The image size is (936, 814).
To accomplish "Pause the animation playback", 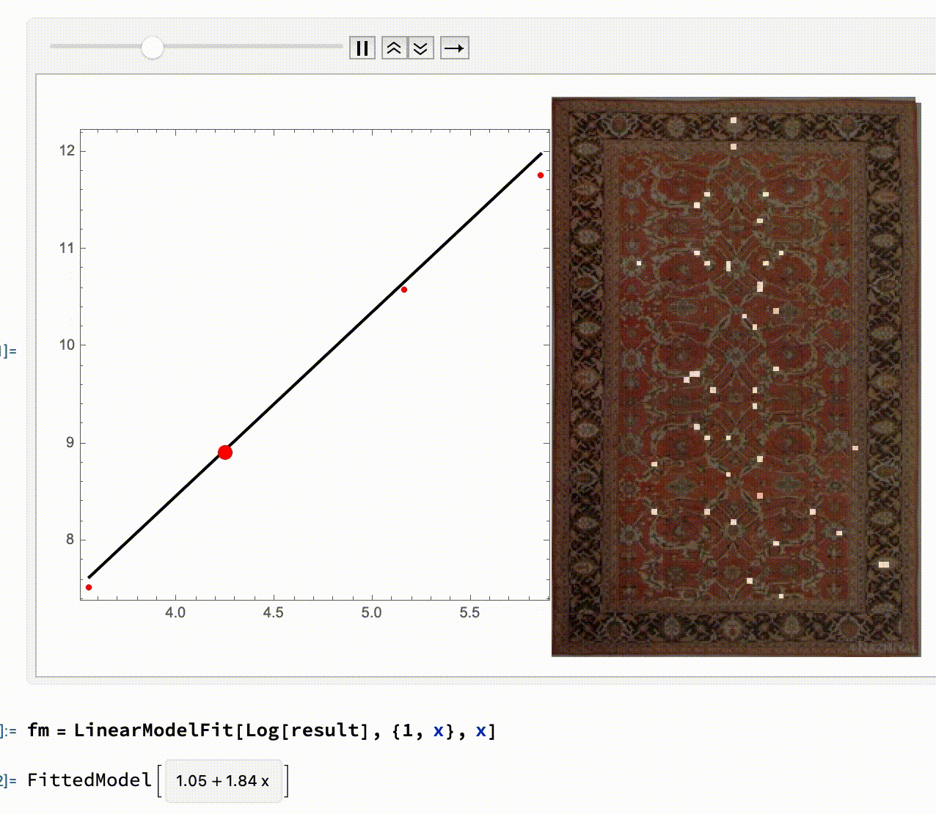I will 362,48.
